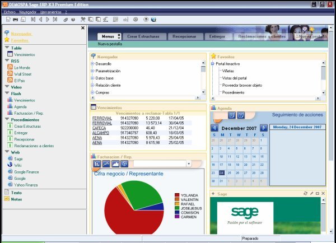Switch to the Recepcionar tab
This screenshot has height=243, width=336.
click(x=184, y=36)
